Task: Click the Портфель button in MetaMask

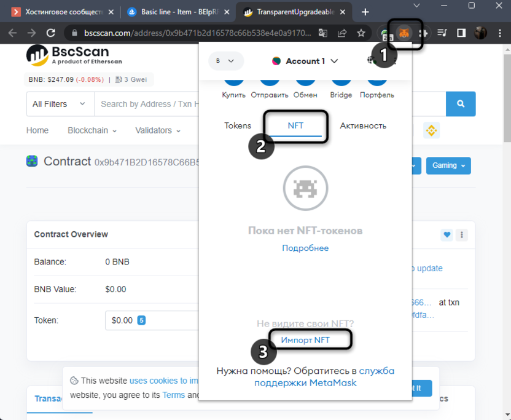Action: (377, 89)
